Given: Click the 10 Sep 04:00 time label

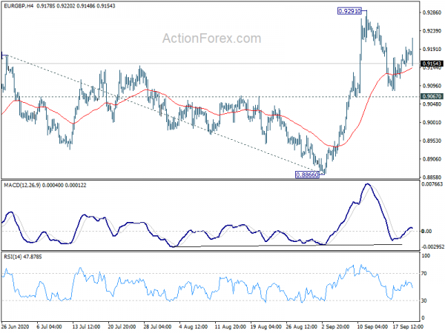Looking at the screenshot, I should coord(372,326).
